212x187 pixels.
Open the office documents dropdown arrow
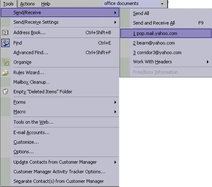click(162, 4)
